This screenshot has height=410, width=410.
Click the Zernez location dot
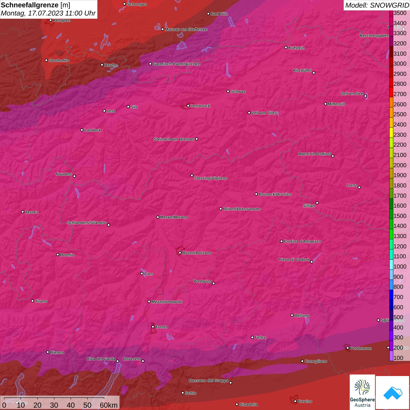click(23, 212)
